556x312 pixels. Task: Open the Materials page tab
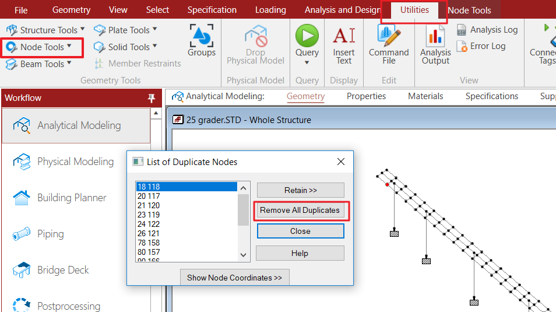pyautogui.click(x=425, y=96)
